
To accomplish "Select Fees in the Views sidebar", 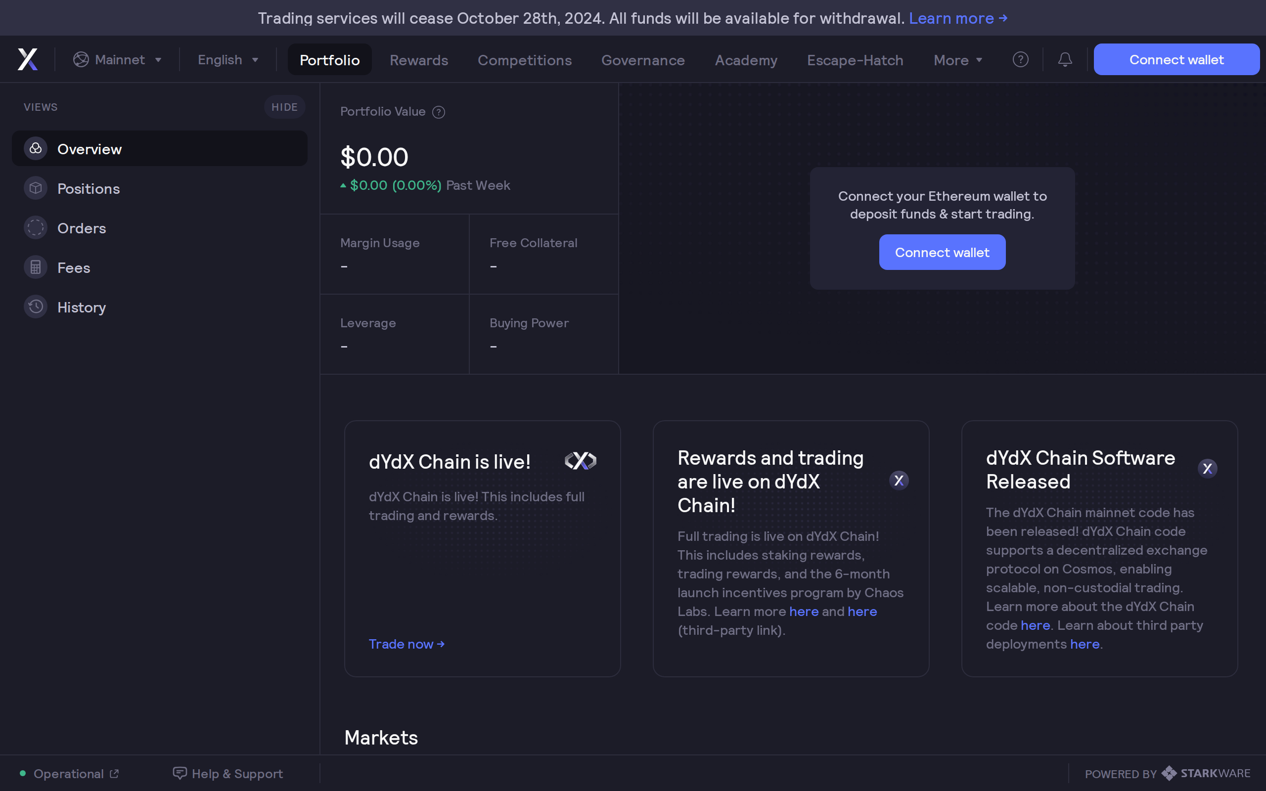I will click(x=160, y=267).
